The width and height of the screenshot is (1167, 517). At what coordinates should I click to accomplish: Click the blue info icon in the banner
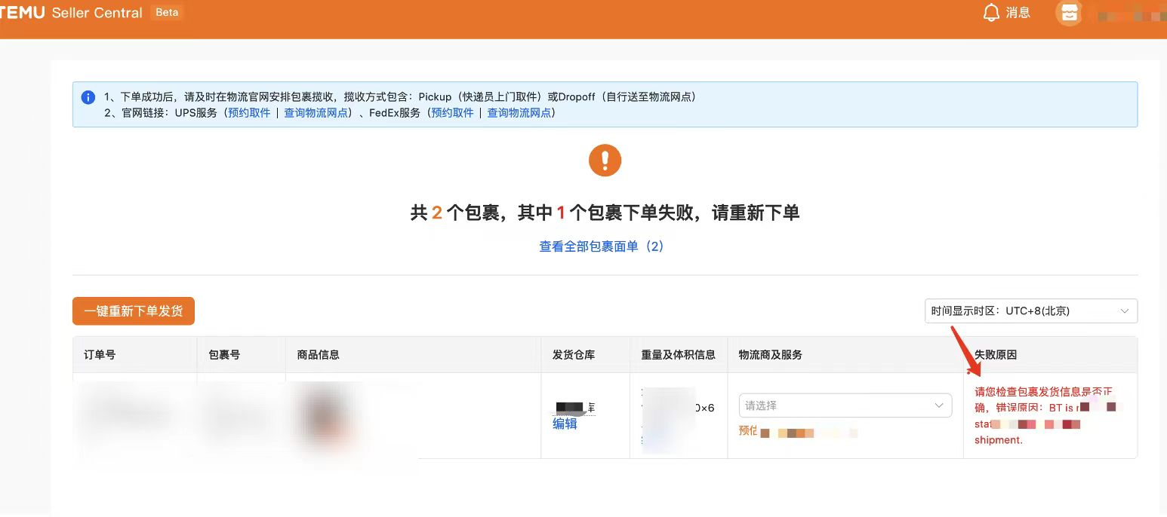pos(88,97)
